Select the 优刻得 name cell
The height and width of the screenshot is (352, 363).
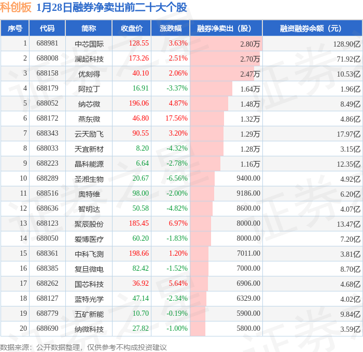click(89, 74)
